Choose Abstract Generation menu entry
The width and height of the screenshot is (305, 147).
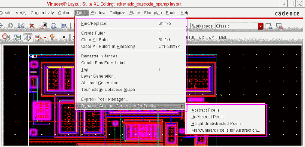click(x=130, y=83)
